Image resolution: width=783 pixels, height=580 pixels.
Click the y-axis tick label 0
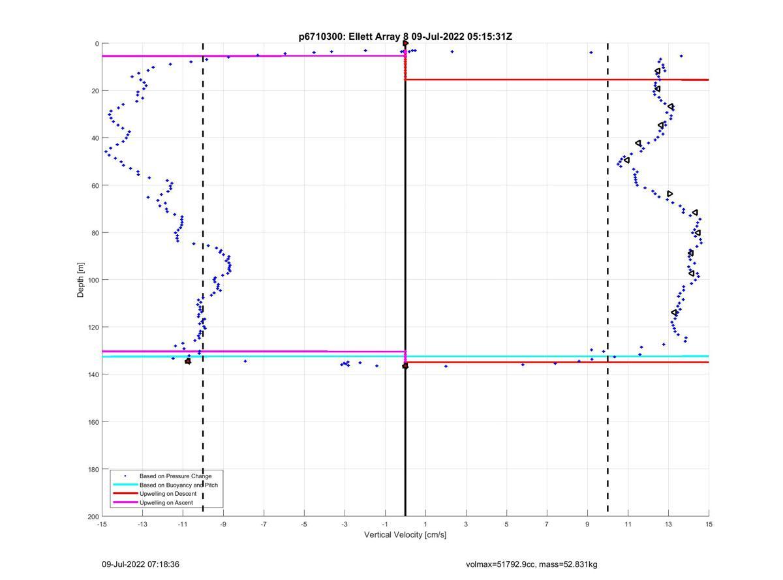click(97, 44)
